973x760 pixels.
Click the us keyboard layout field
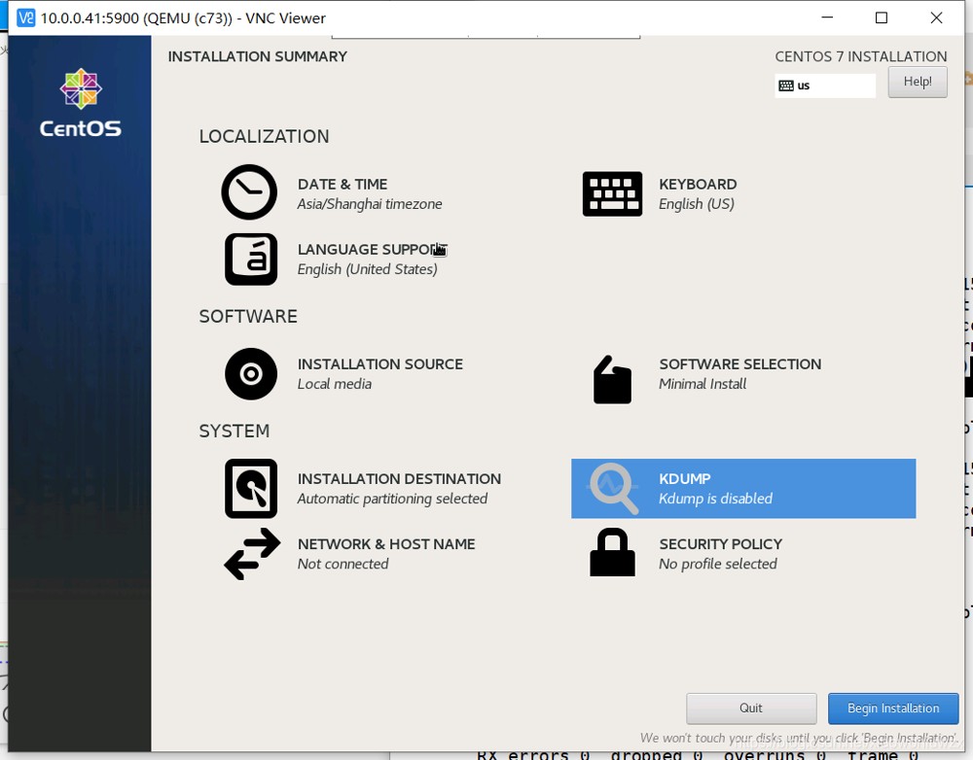click(825, 86)
